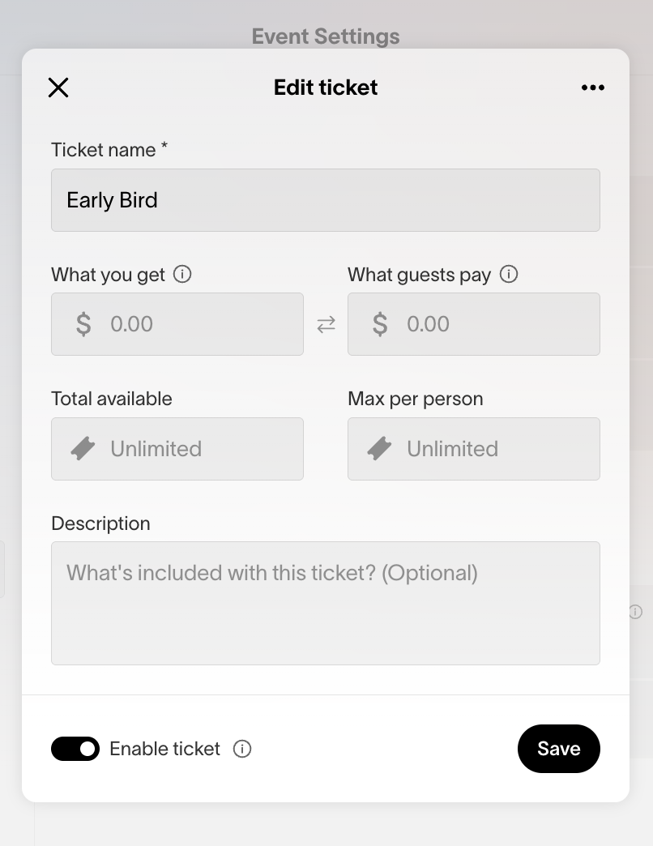
Task: Click dollar sign in What guests pay field
Action: 380,324
